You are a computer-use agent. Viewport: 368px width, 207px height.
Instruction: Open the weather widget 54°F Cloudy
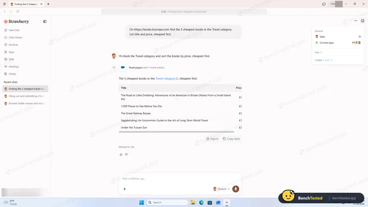pyautogui.click(x=11, y=202)
